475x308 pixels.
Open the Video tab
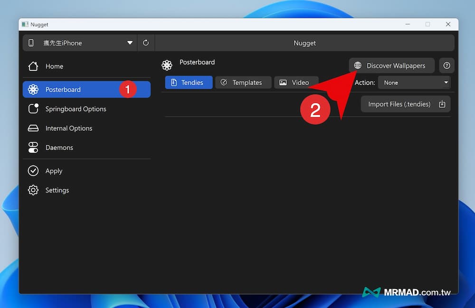tap(295, 83)
